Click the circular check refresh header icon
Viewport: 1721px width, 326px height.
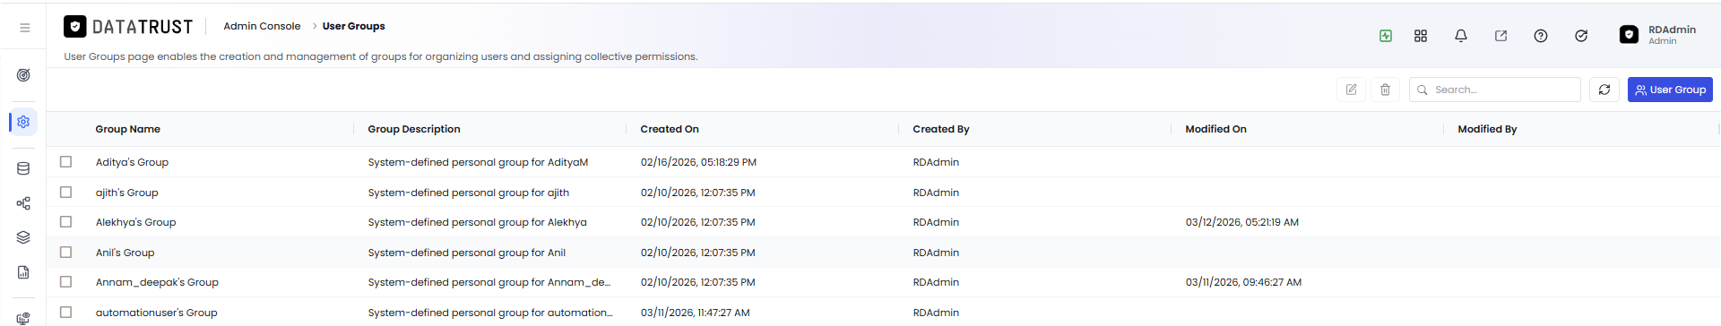pos(1581,36)
